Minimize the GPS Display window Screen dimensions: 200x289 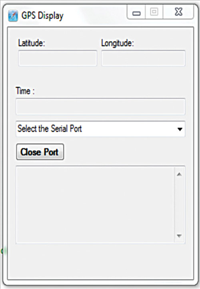click(136, 12)
